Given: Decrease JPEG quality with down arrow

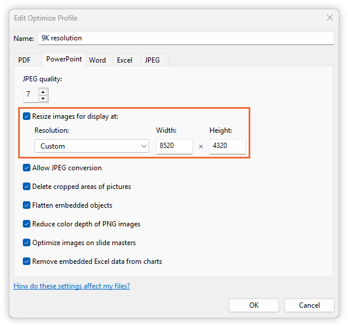Looking at the screenshot, I should [x=43, y=98].
